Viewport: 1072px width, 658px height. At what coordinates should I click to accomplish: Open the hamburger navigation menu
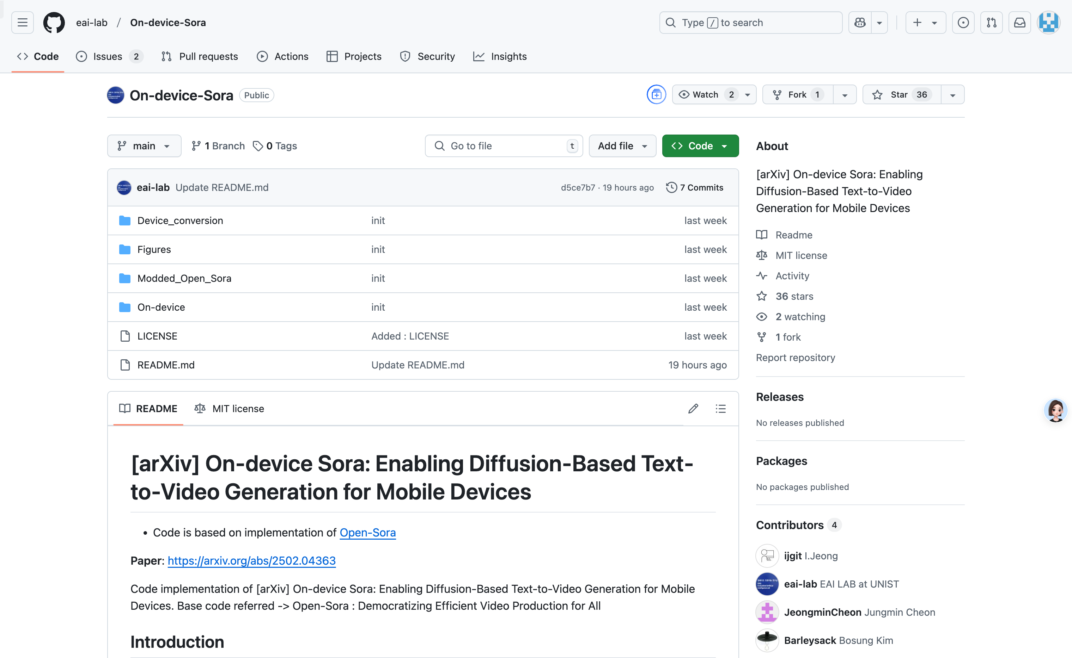(x=22, y=23)
